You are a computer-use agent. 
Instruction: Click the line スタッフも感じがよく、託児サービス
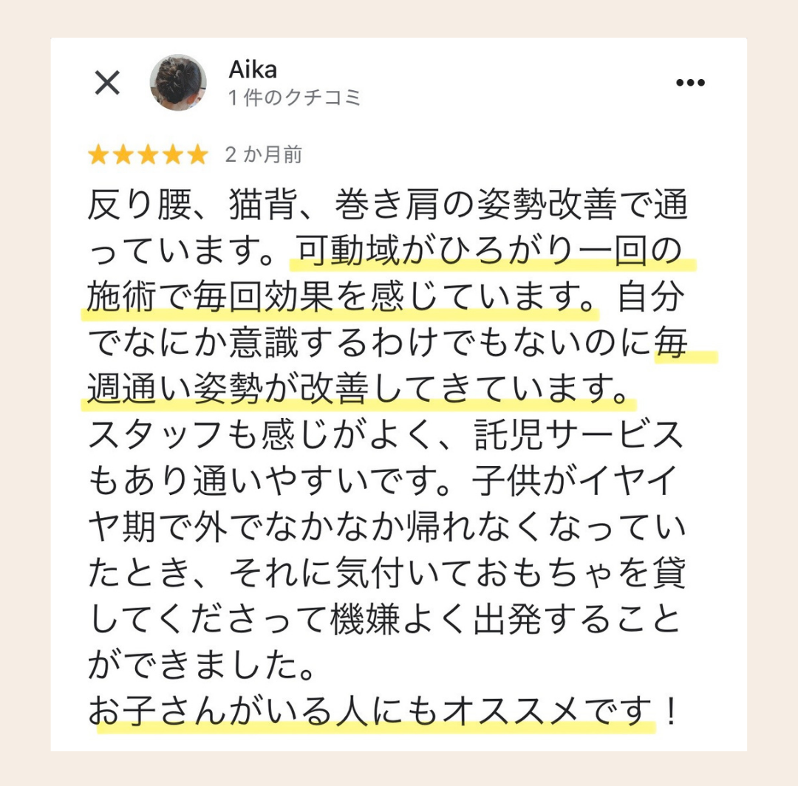pyautogui.click(x=385, y=435)
